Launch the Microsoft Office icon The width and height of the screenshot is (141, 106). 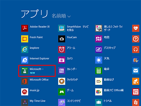point(25,81)
